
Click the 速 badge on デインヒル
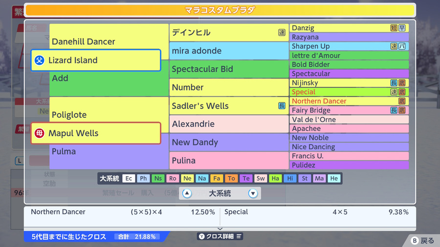point(282,33)
